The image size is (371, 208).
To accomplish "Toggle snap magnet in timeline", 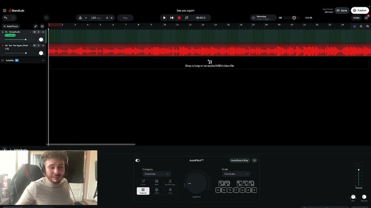I will point(354,26).
